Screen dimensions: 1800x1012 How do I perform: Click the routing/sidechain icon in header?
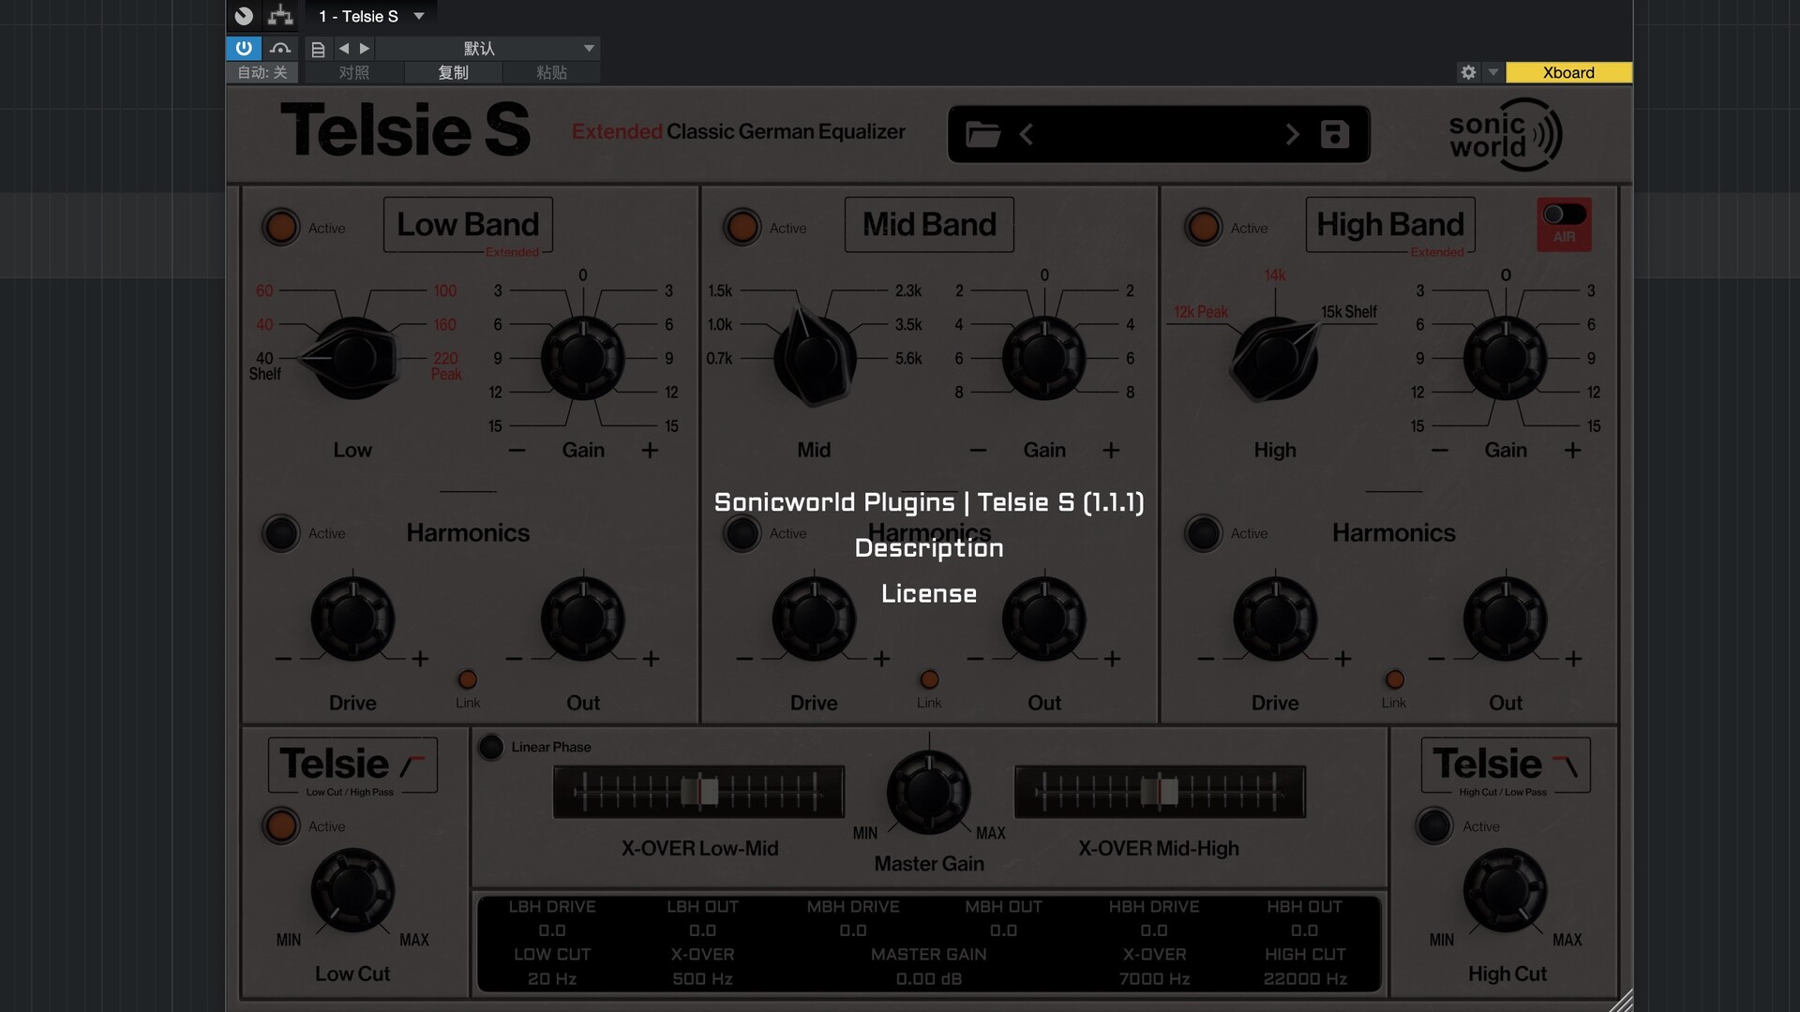(x=280, y=16)
